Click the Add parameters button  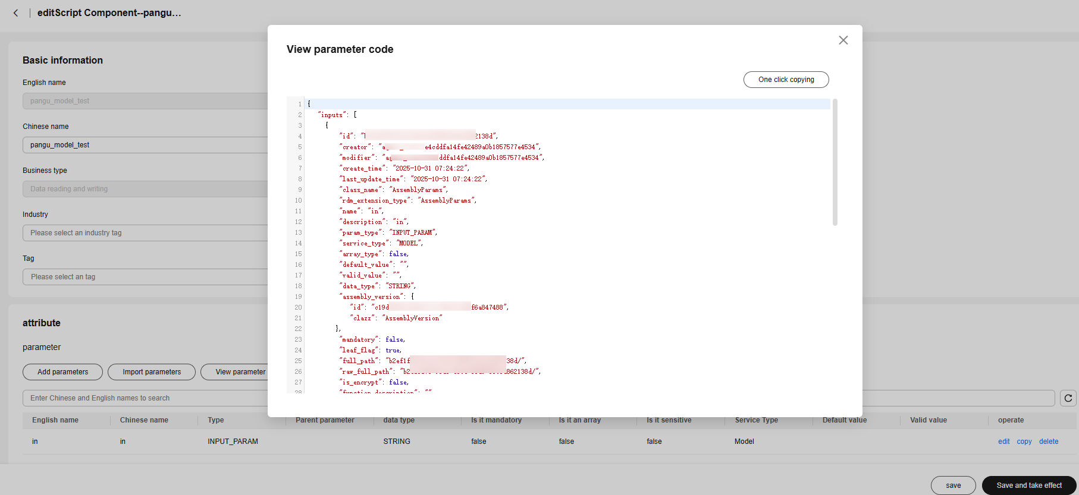pos(62,372)
